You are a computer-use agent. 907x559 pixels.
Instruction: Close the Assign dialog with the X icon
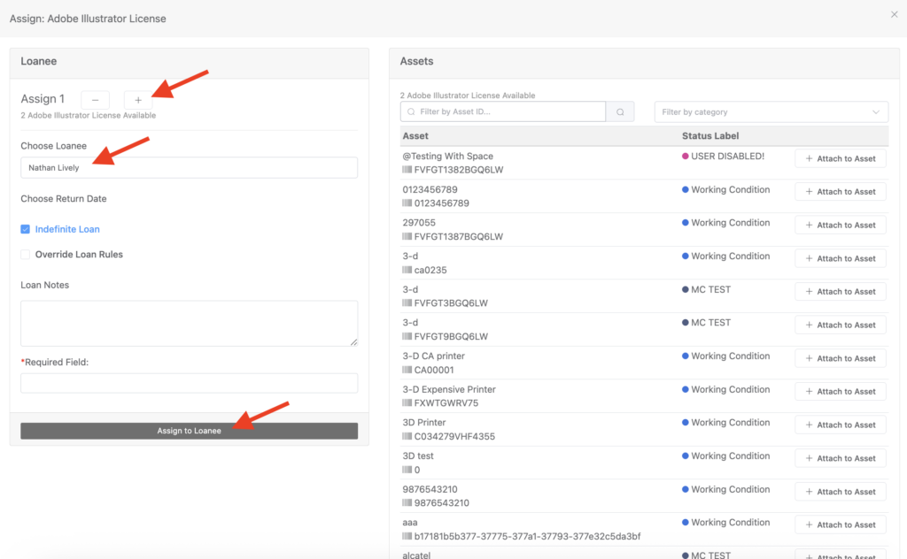point(893,14)
